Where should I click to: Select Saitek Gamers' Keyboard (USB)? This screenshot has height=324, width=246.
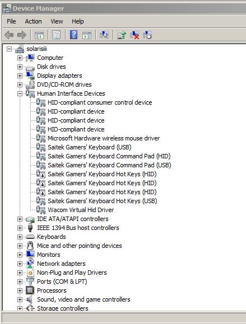(x=90, y=147)
